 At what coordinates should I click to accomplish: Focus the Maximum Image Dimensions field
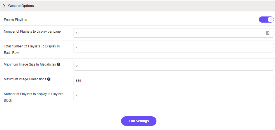tap(173, 81)
